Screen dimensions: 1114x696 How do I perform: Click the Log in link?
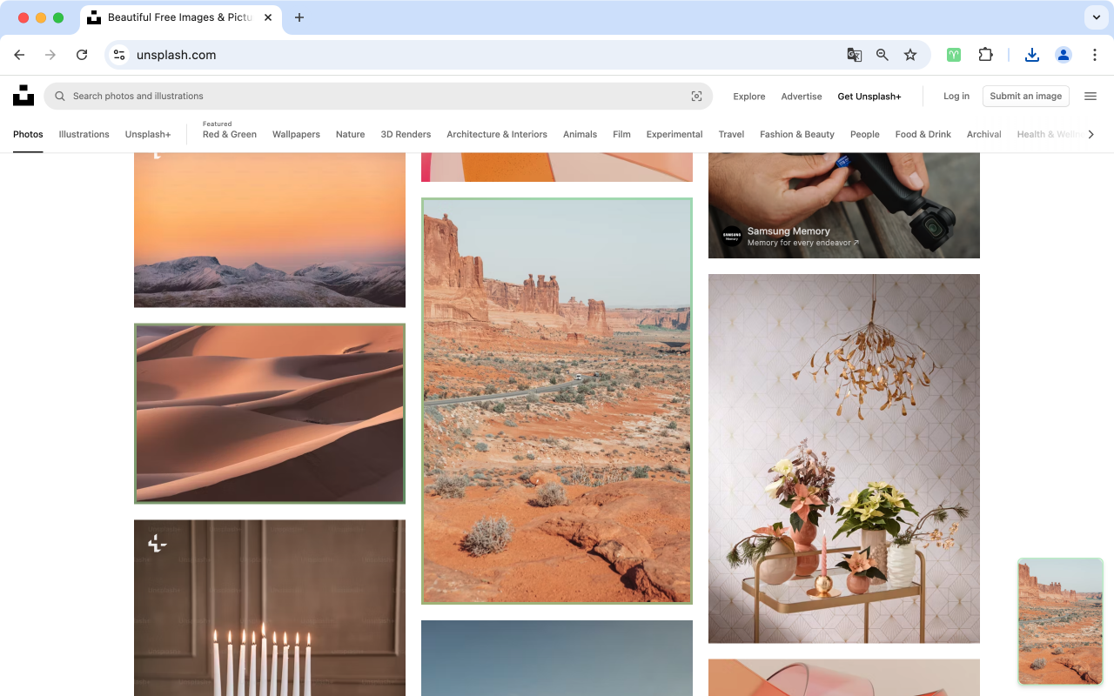pos(956,97)
